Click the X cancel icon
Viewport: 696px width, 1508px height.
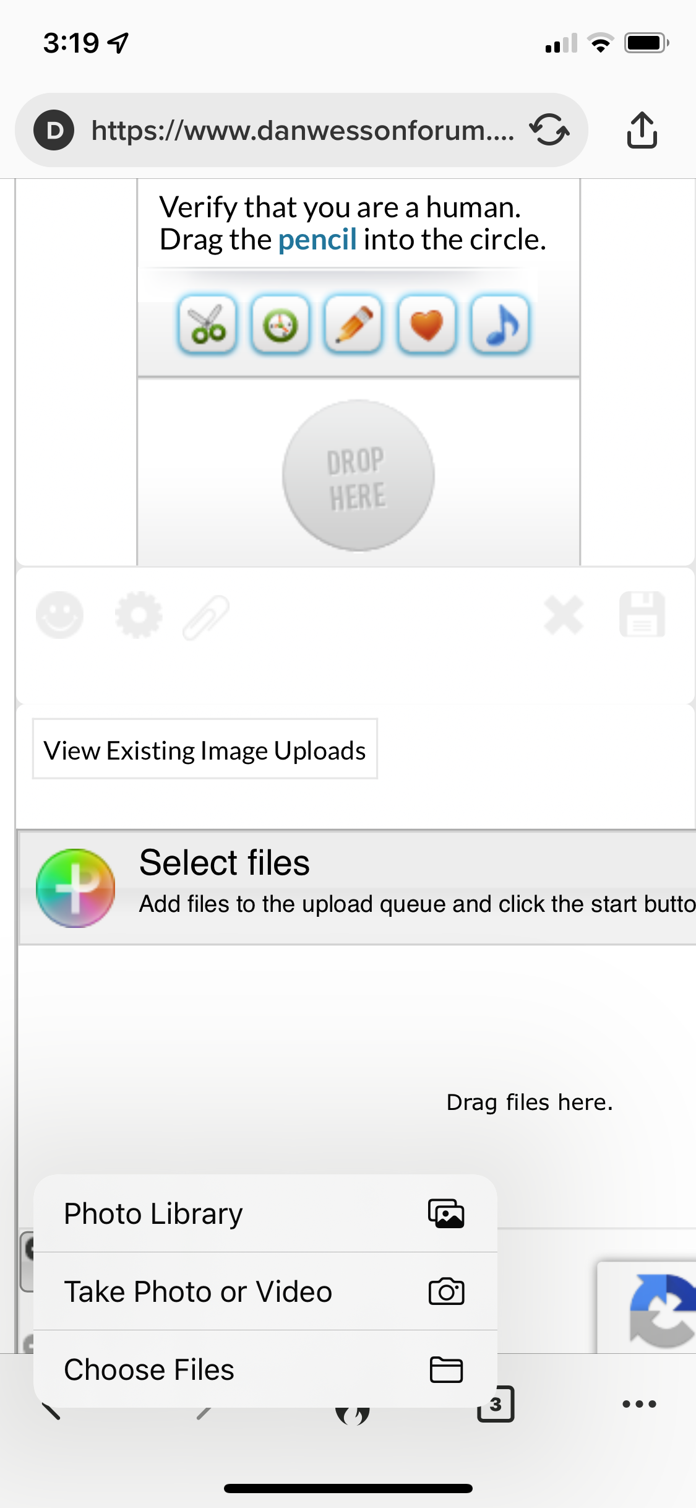pyautogui.click(x=564, y=615)
